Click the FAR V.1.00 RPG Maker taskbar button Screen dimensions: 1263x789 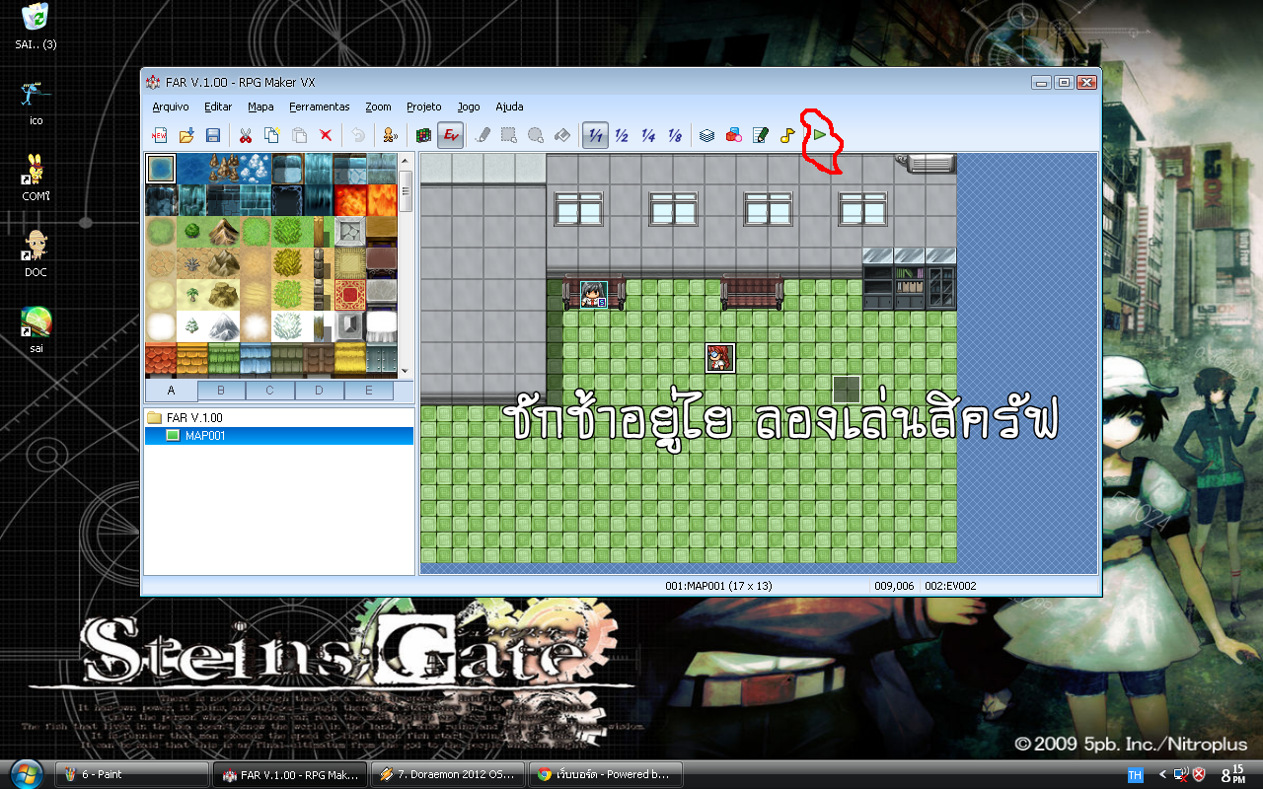click(x=289, y=774)
